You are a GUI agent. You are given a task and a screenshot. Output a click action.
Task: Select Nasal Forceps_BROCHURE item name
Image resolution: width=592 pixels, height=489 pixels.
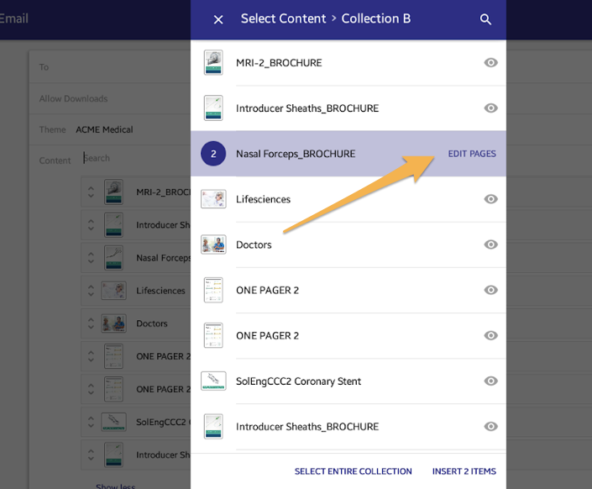[296, 154]
